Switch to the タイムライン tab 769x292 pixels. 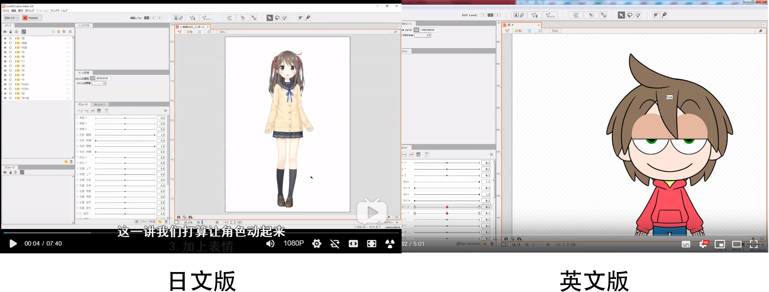[100, 105]
